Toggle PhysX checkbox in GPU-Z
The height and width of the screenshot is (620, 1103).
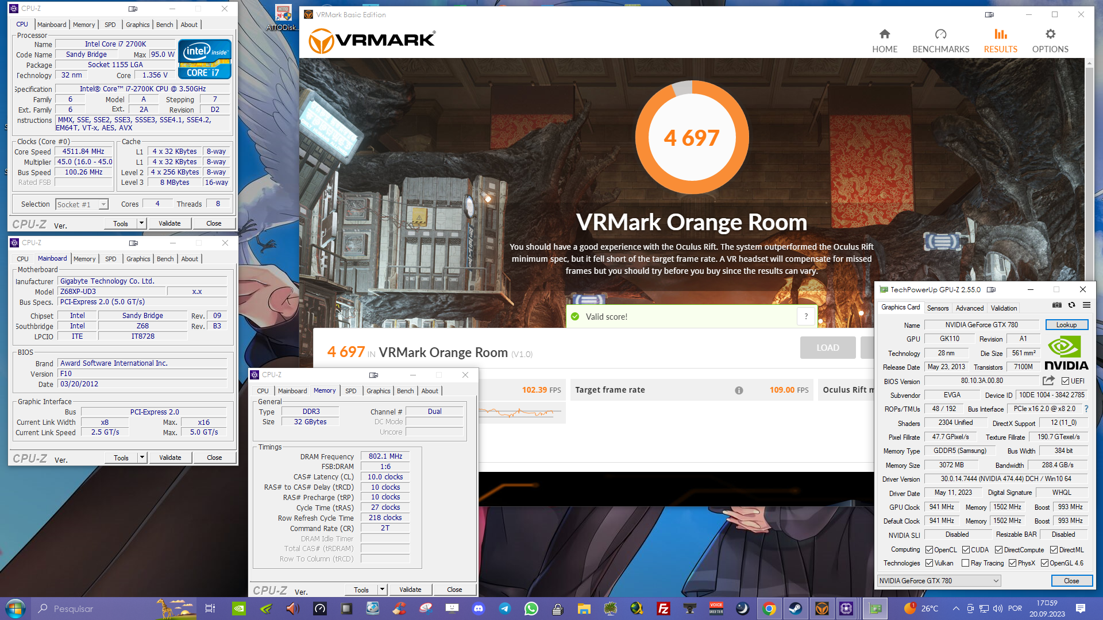tap(1012, 563)
